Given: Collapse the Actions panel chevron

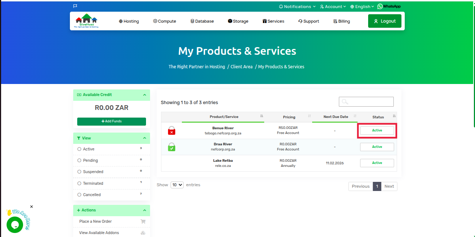Looking at the screenshot, I should click(145, 210).
